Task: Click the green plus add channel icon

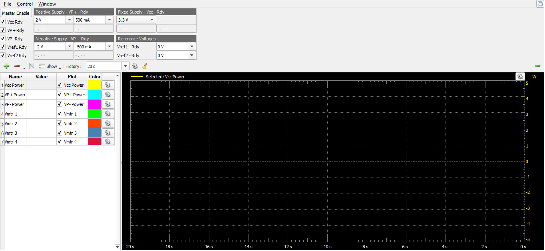Action: (6, 66)
